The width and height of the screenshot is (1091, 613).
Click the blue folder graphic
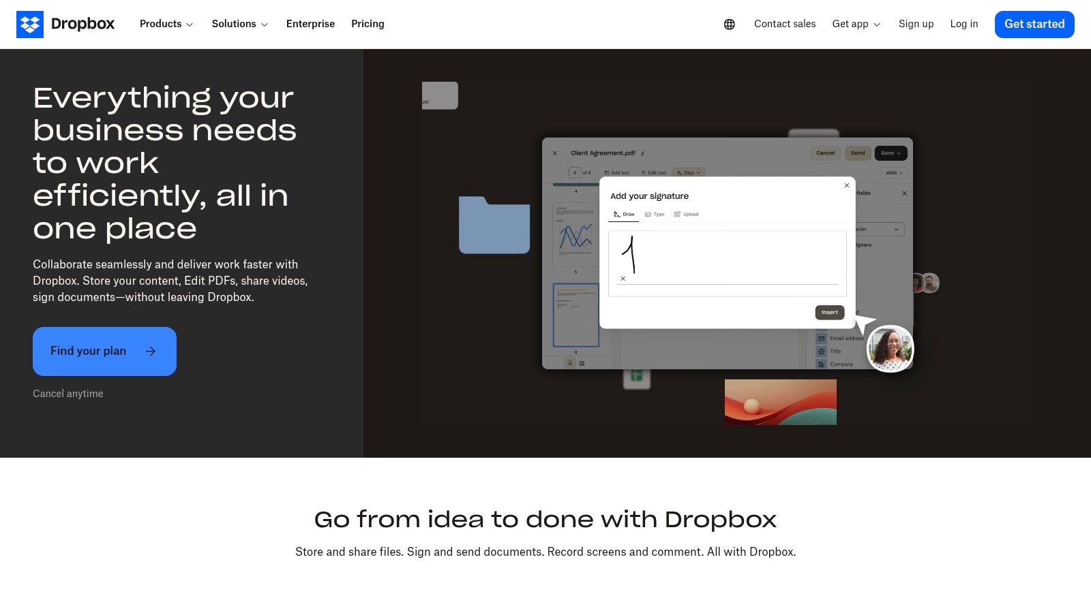(x=494, y=225)
